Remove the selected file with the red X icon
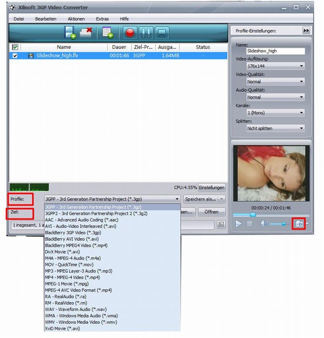Image resolution: width=324 pixels, height=338 pixels. click(86, 32)
